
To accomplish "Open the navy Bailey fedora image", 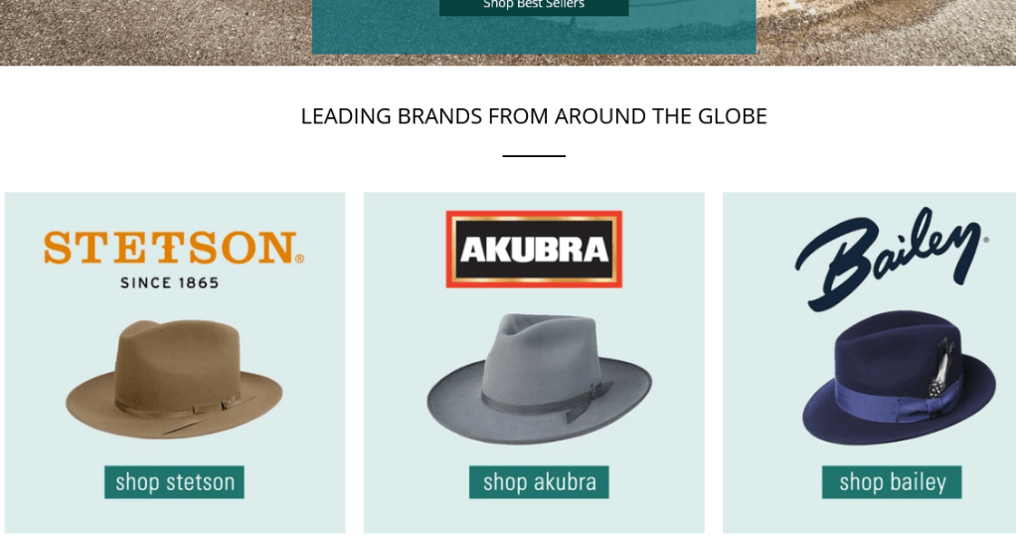I will 899,378.
